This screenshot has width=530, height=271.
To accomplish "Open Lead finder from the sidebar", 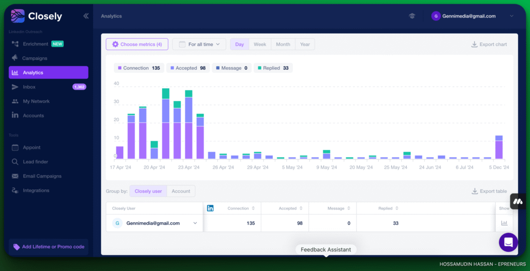I will (x=35, y=162).
